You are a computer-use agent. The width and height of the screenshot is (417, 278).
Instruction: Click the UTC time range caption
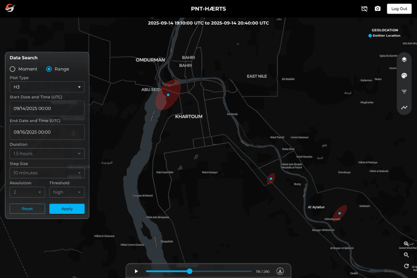pos(208,23)
